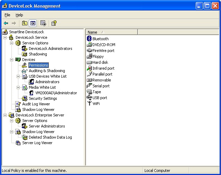Select Security Settings tree item
Screen dimensions: 221x175
click(x=43, y=98)
